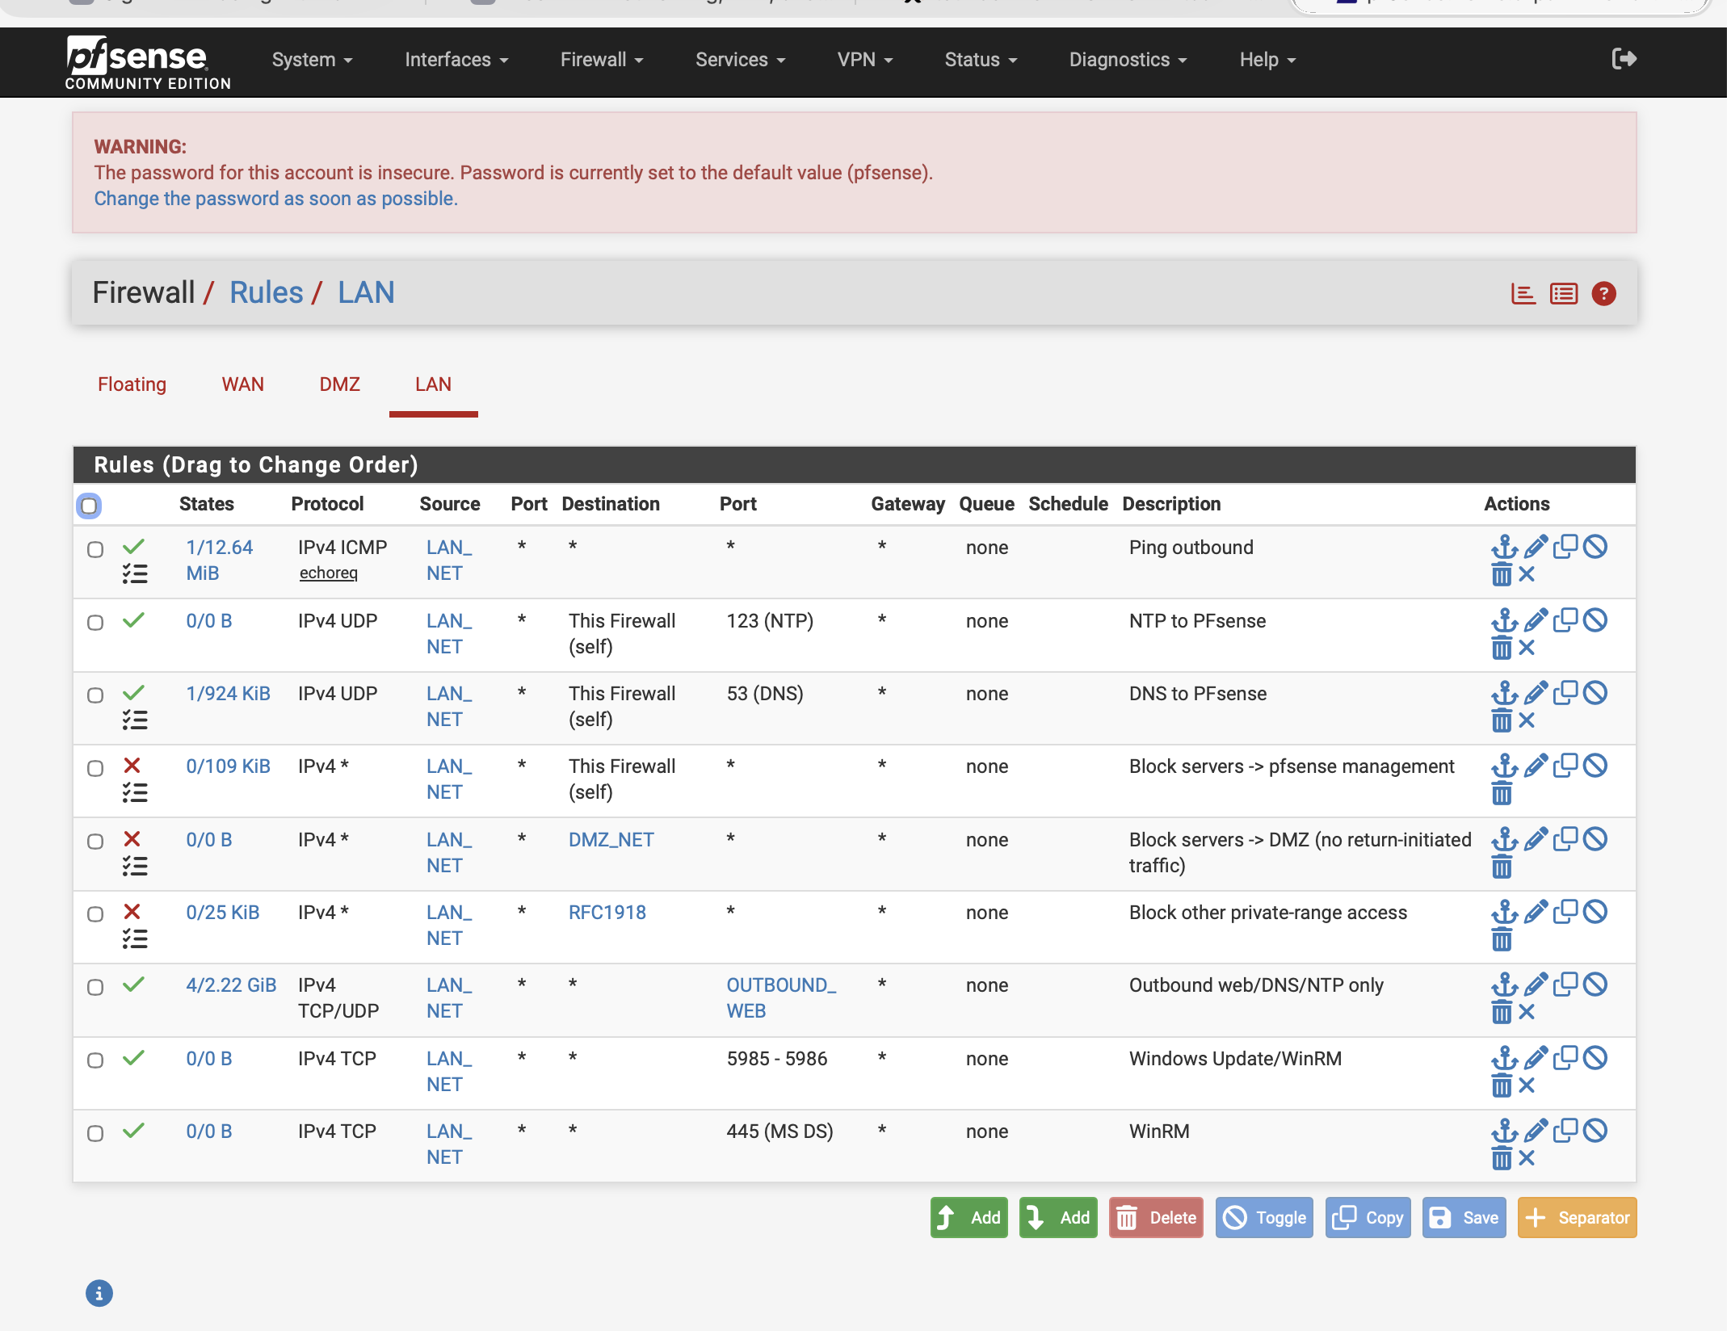Click Change the password as soon as possible
Viewport: 1727px width, 1331px height.
click(275, 199)
